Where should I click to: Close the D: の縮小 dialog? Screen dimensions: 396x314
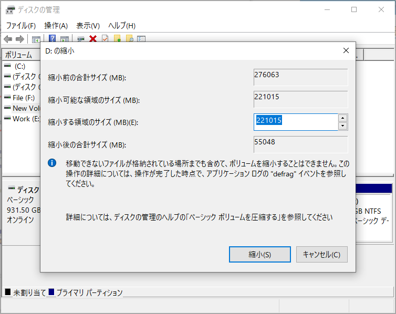(x=346, y=51)
